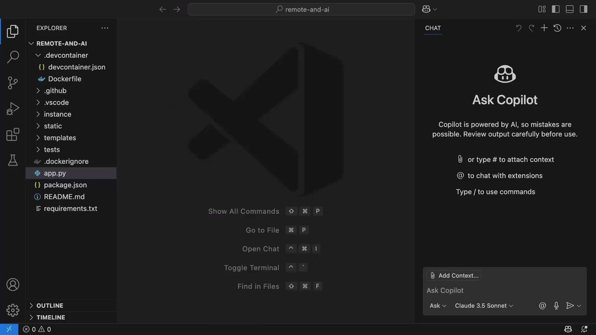Viewport: 596px width, 335px height.
Task: Click the @ chat participants icon
Action: click(542, 306)
